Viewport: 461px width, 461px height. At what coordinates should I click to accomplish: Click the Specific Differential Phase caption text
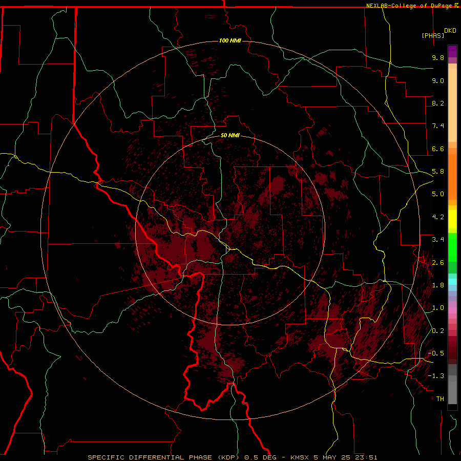click(x=232, y=457)
